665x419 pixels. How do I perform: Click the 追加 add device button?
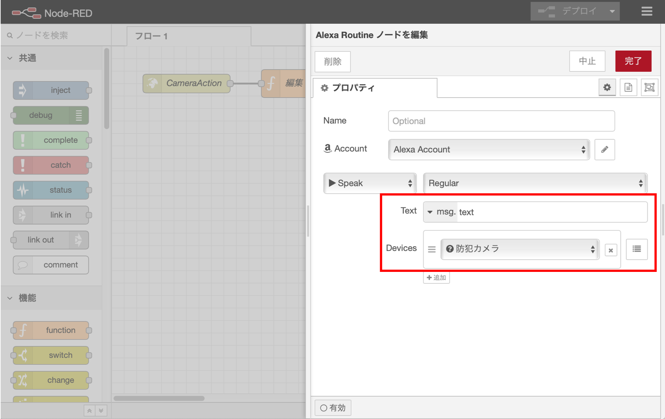pos(436,278)
